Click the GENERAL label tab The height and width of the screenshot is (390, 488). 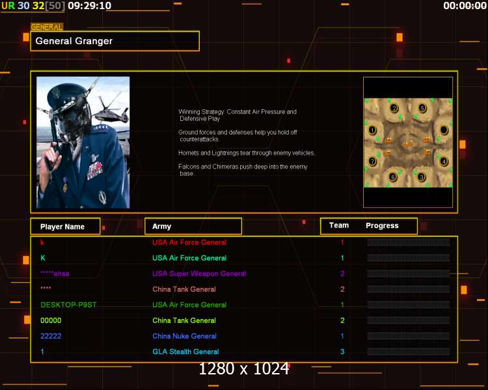pyautogui.click(x=47, y=27)
